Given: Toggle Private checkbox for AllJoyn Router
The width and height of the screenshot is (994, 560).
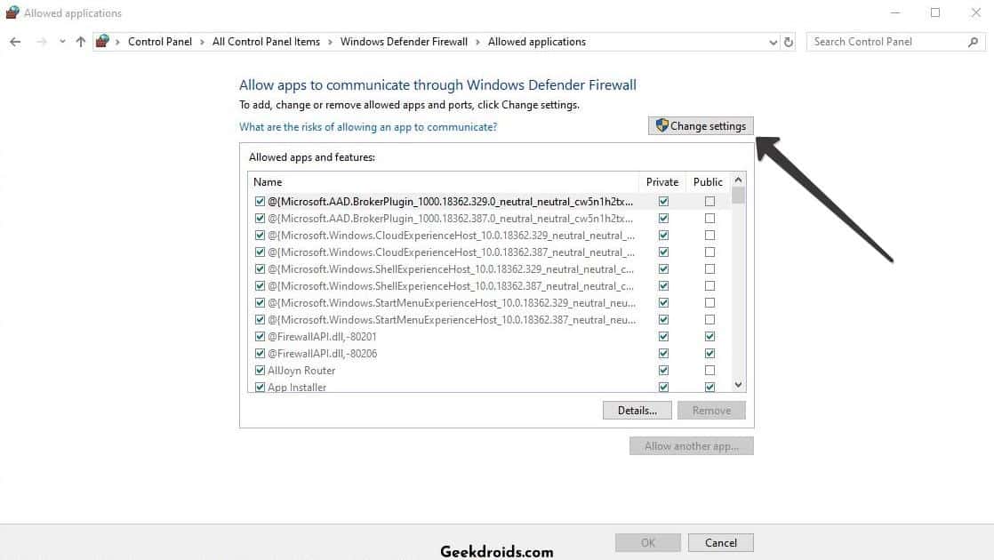Looking at the screenshot, I should click(664, 371).
